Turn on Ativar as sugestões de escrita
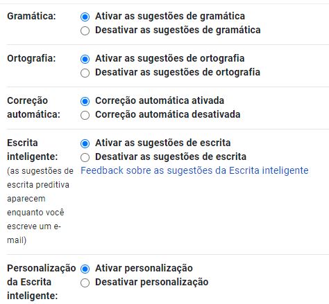This screenshot has height=304, width=329. tap(85, 143)
